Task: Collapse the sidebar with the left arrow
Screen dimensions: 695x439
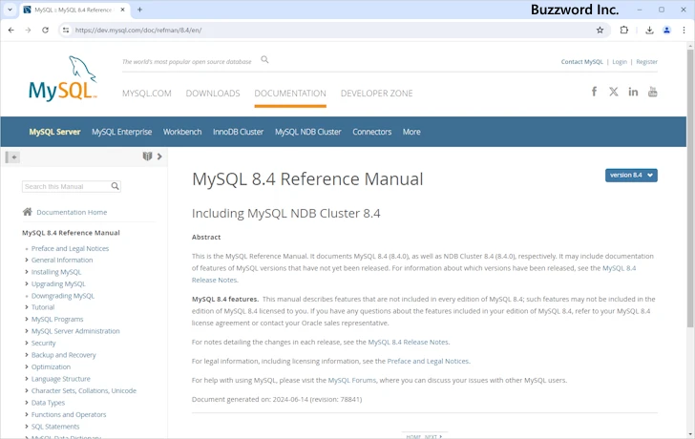Action: 13,157
